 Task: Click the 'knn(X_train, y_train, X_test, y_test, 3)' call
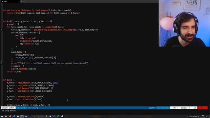pos(29,105)
